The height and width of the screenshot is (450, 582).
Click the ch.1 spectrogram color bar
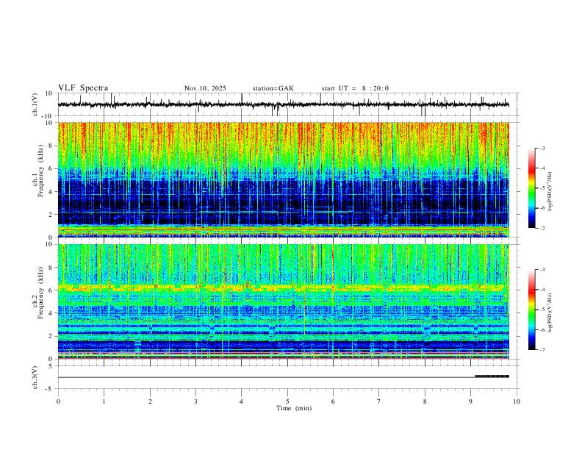[532, 188]
